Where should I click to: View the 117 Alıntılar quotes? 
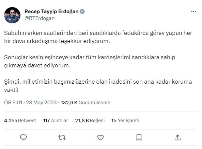(x=56, y=121)
